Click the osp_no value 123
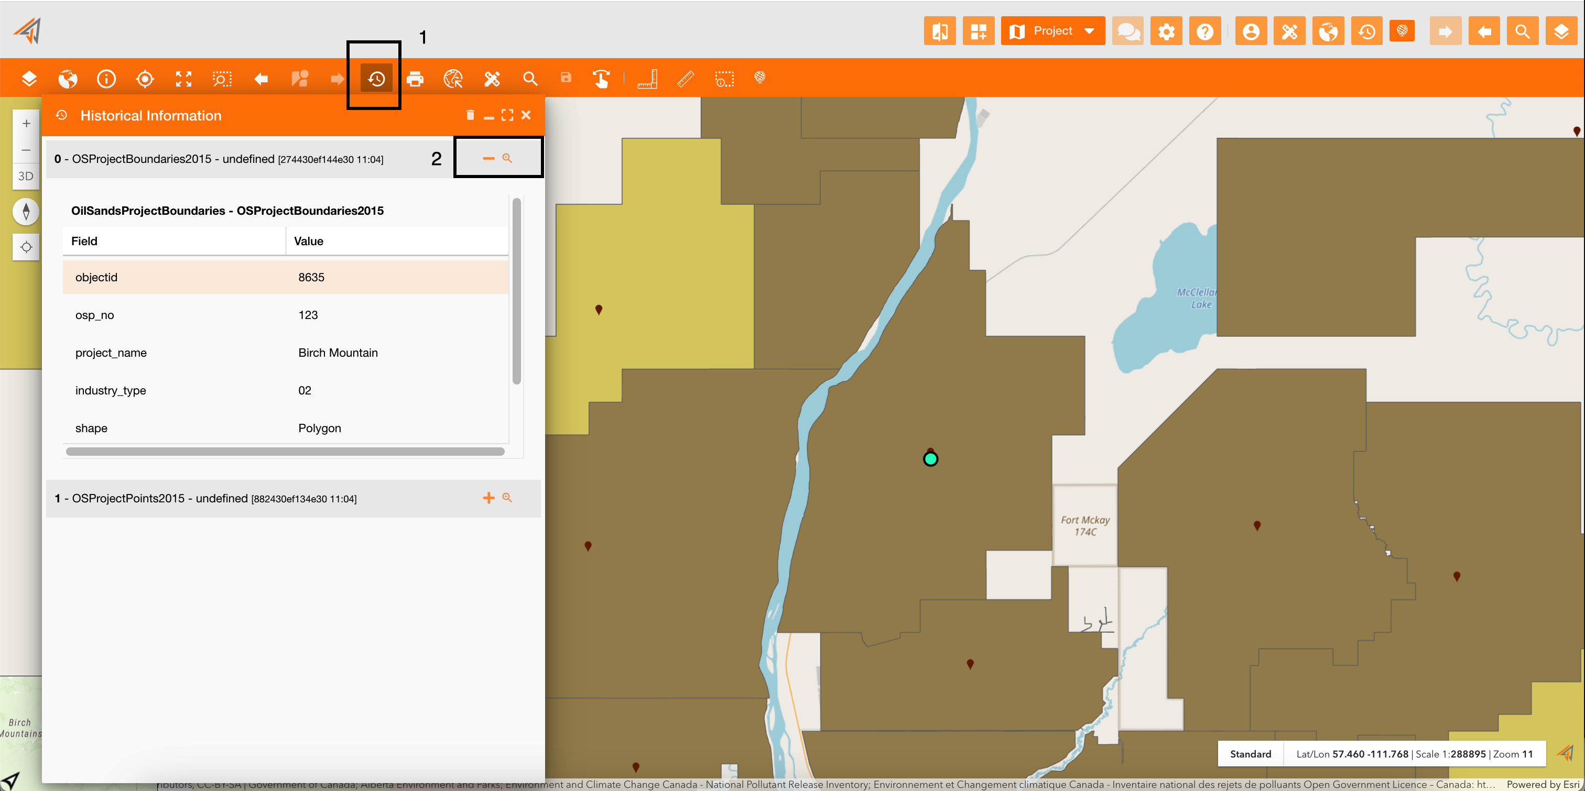 pyautogui.click(x=308, y=315)
